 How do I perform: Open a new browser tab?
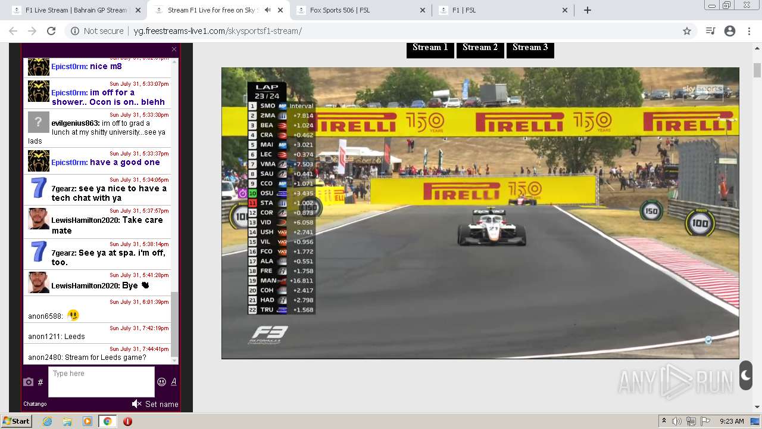(588, 10)
